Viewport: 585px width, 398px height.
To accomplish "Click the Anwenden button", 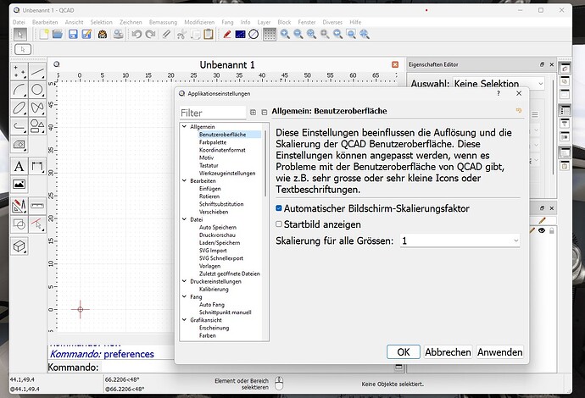I will point(500,351).
